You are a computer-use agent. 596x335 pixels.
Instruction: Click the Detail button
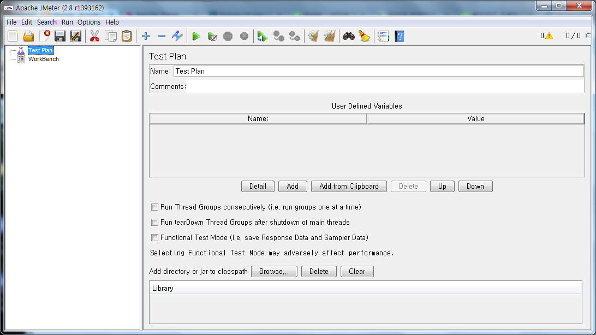point(258,186)
